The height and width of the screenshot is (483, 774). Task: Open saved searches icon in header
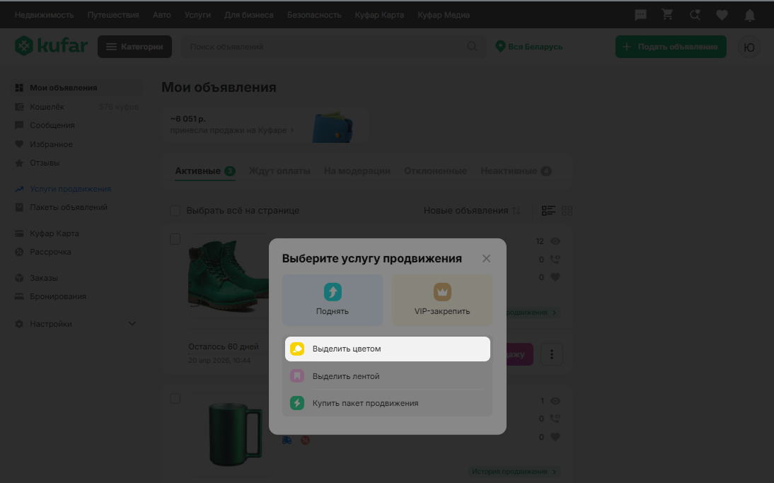695,16
